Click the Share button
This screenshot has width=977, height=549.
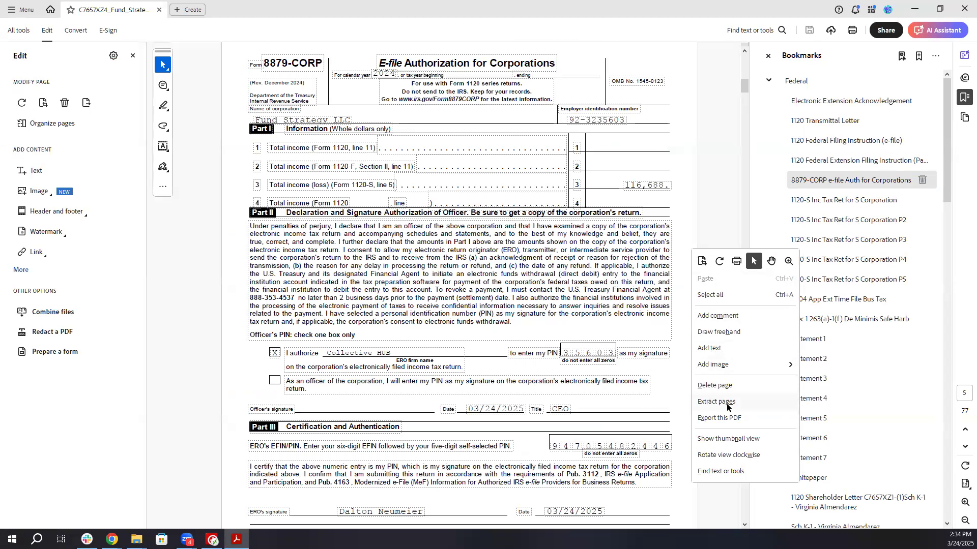886,30
